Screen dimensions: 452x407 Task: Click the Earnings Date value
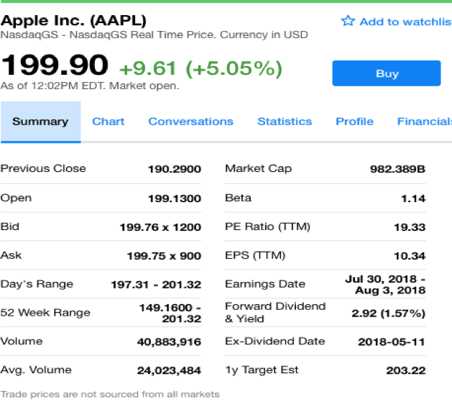click(385, 285)
